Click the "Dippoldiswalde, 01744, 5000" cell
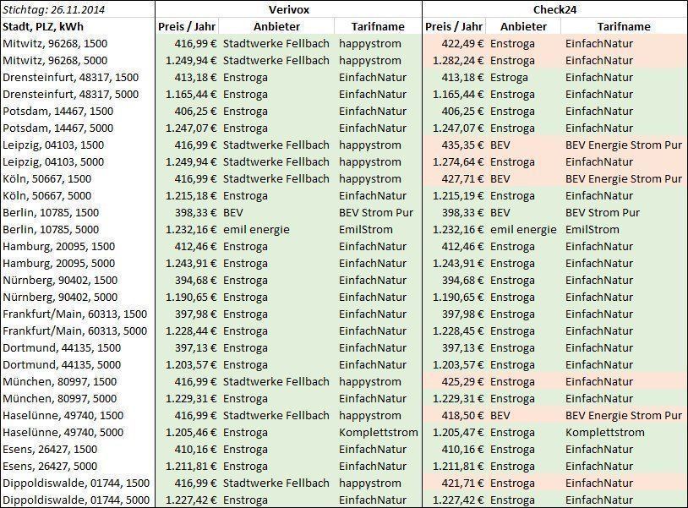688x508 pixels. click(76, 500)
